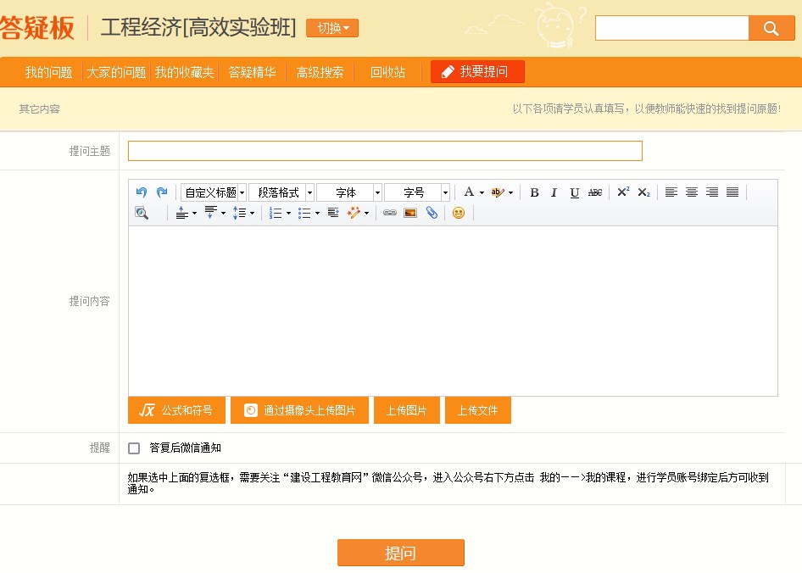
Task: Undo the last edit in the editor
Action: click(x=141, y=192)
